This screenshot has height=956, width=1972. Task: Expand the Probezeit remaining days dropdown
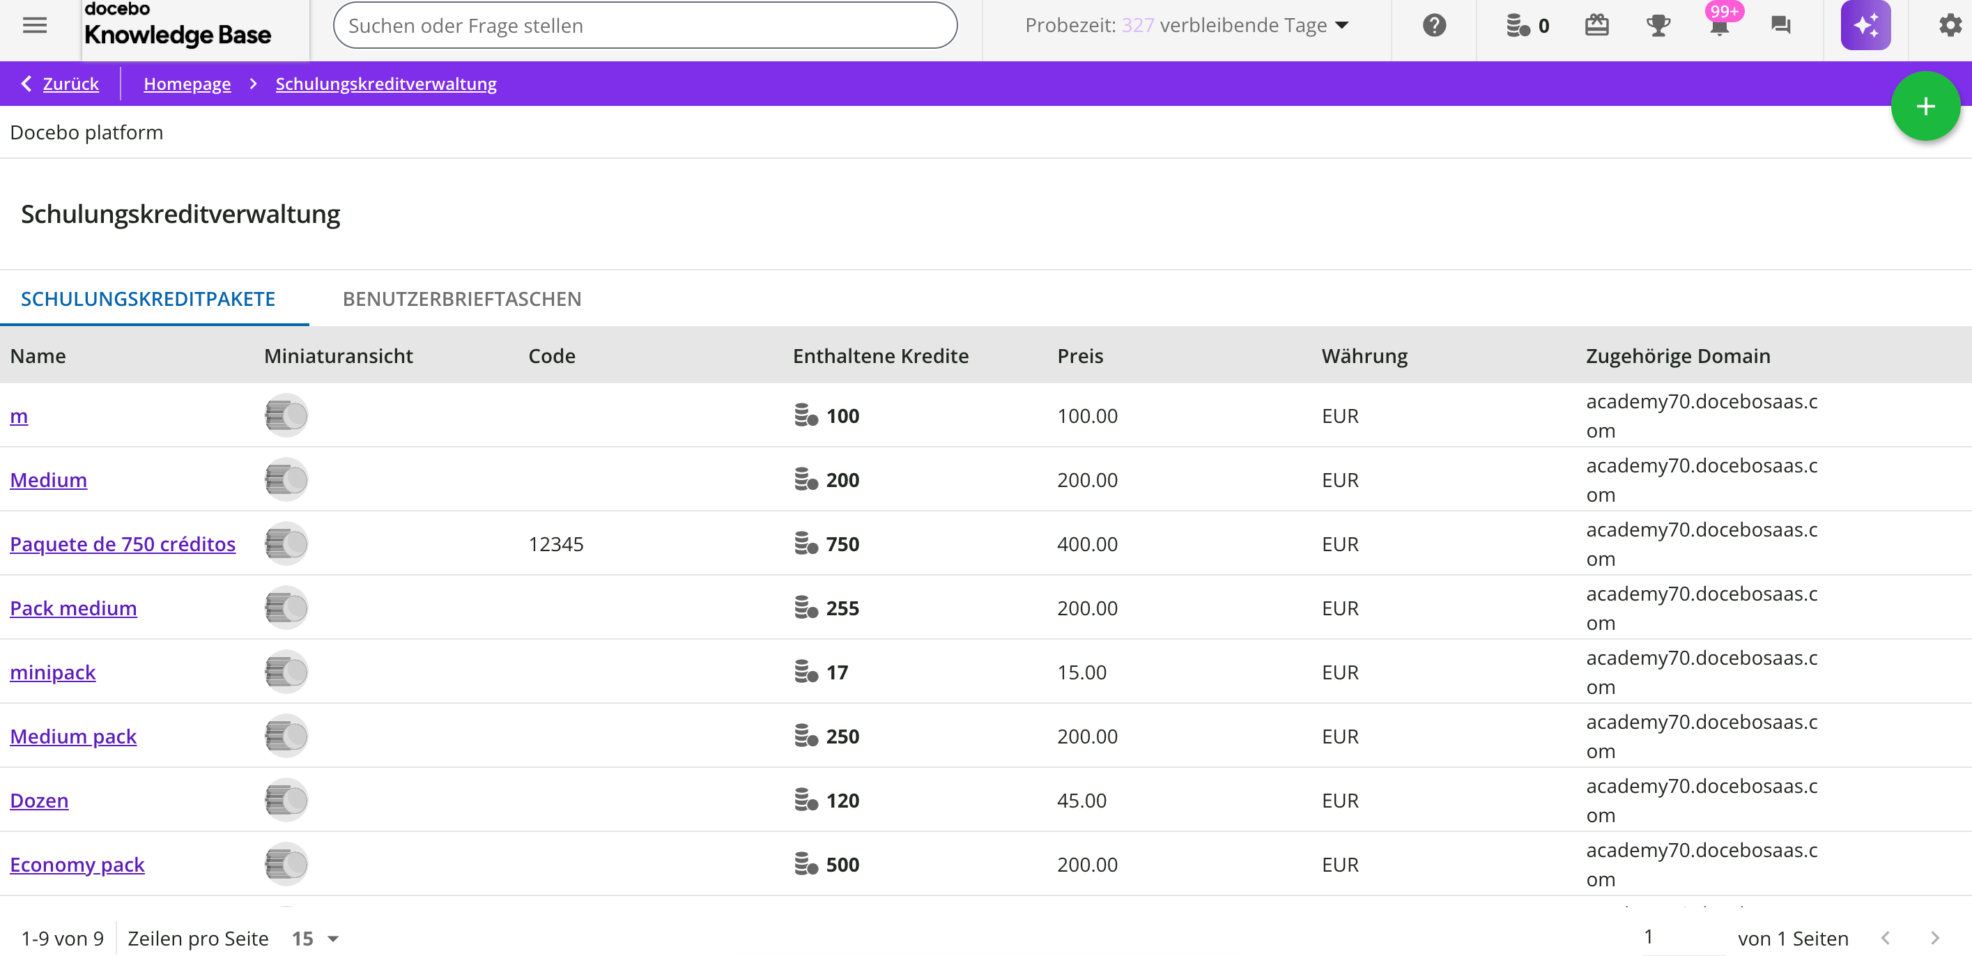coord(1342,25)
